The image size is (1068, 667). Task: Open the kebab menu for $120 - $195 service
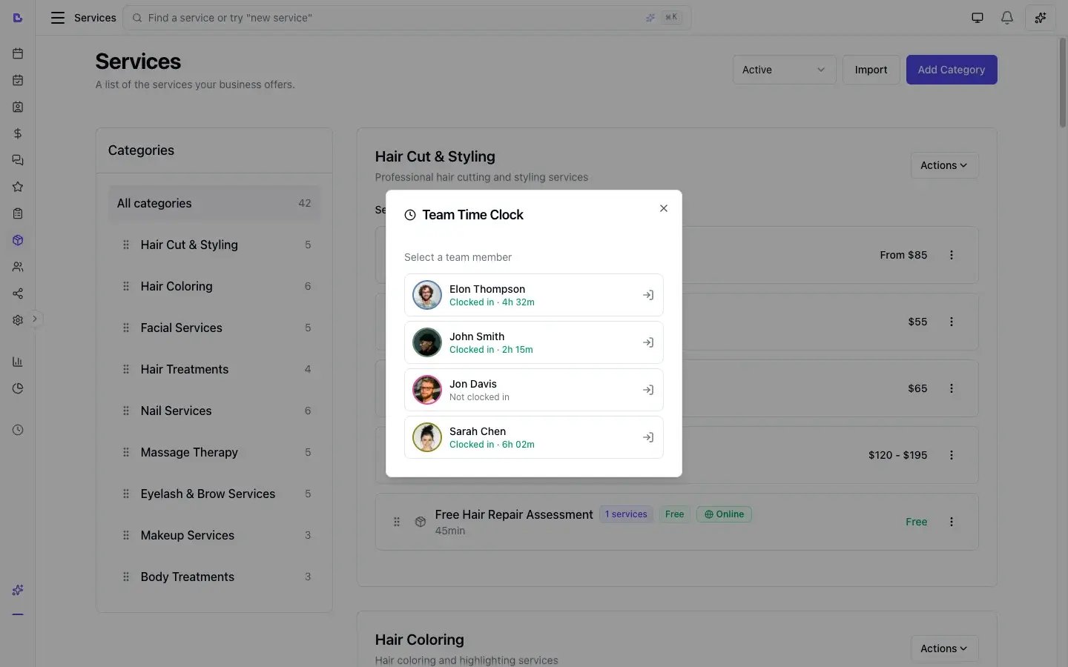pyautogui.click(x=952, y=455)
